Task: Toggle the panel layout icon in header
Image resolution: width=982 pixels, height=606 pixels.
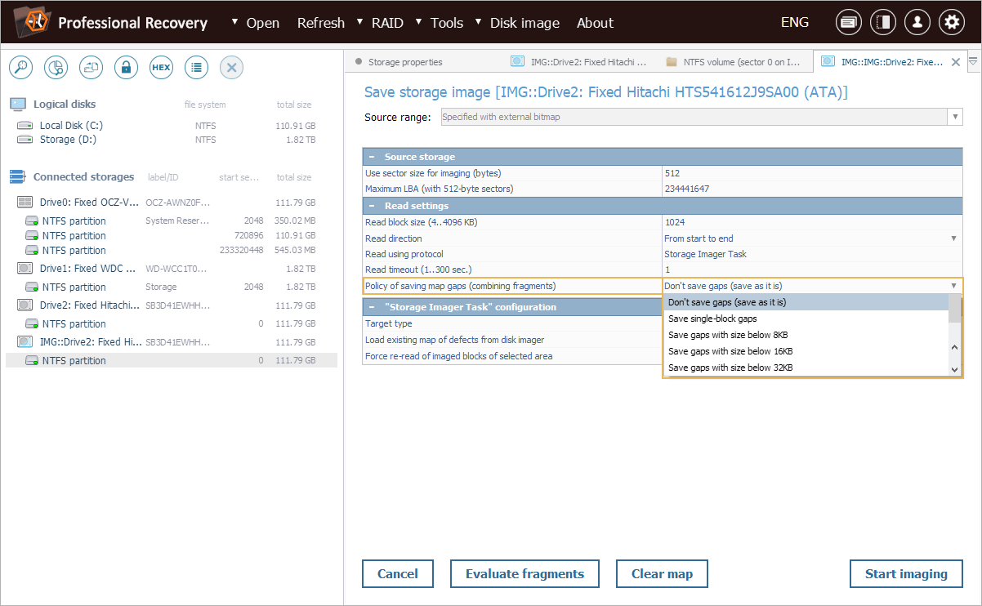Action: pyautogui.click(x=883, y=23)
